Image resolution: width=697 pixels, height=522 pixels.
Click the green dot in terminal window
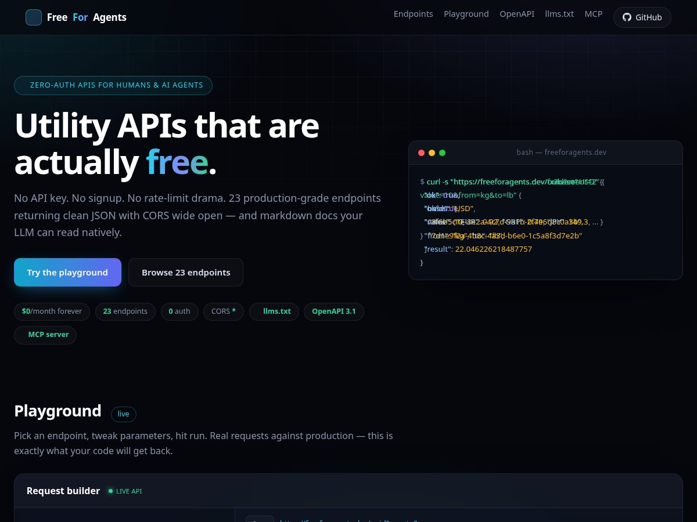click(442, 153)
